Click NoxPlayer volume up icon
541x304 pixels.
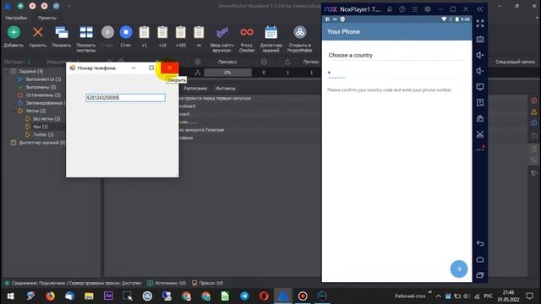coord(480,55)
